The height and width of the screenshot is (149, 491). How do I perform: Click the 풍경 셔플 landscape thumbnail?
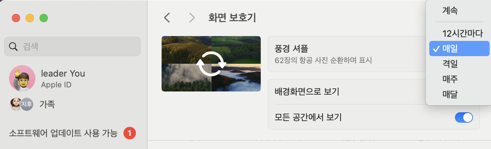pyautogui.click(x=211, y=64)
